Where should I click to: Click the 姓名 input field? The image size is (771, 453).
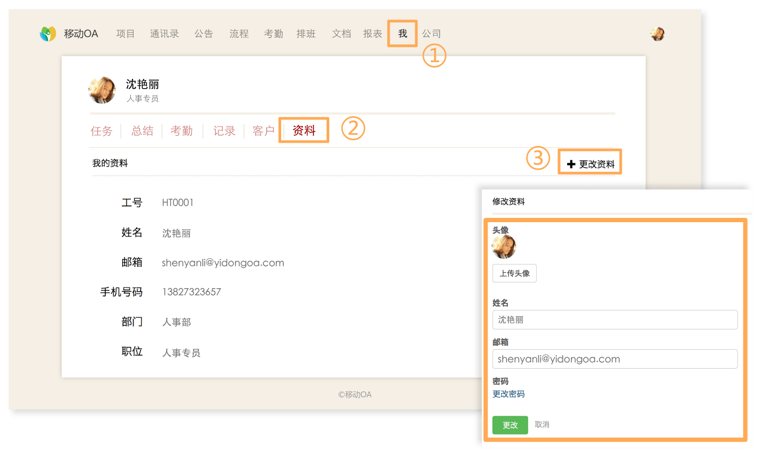pyautogui.click(x=615, y=319)
